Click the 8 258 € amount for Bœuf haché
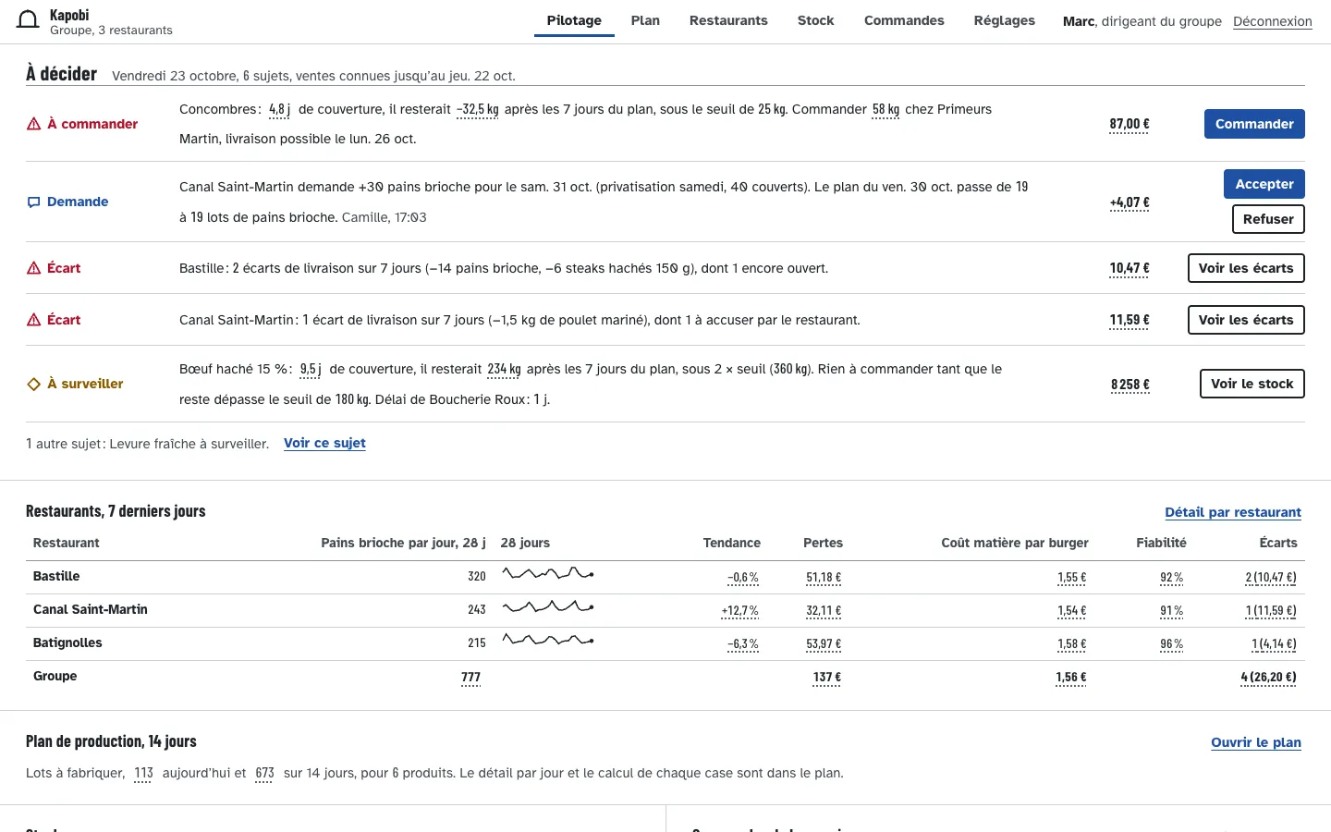Viewport: 1331px width, 832px height. (1130, 385)
